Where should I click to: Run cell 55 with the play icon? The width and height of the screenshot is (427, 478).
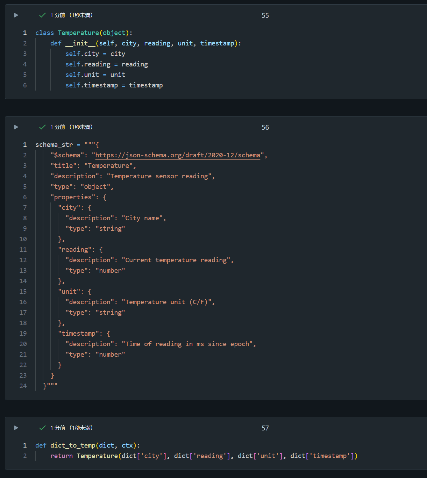coord(16,15)
